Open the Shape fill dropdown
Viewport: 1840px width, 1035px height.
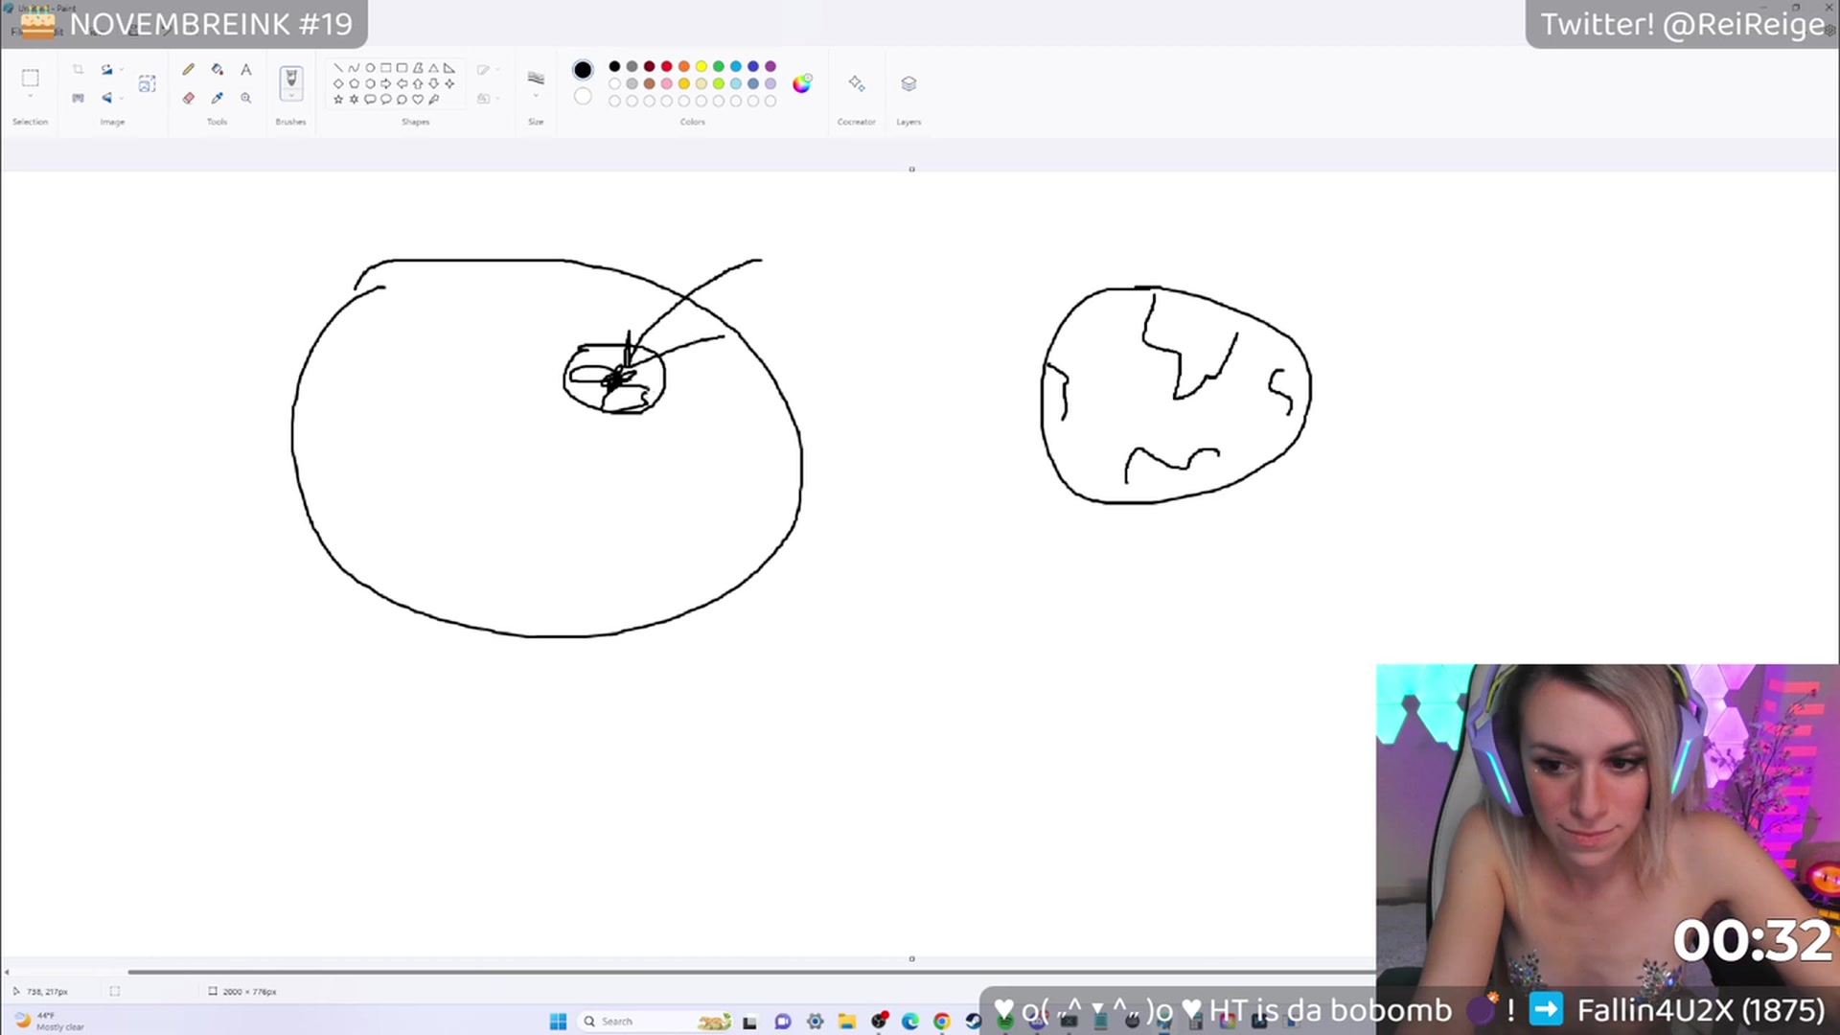[487, 98]
